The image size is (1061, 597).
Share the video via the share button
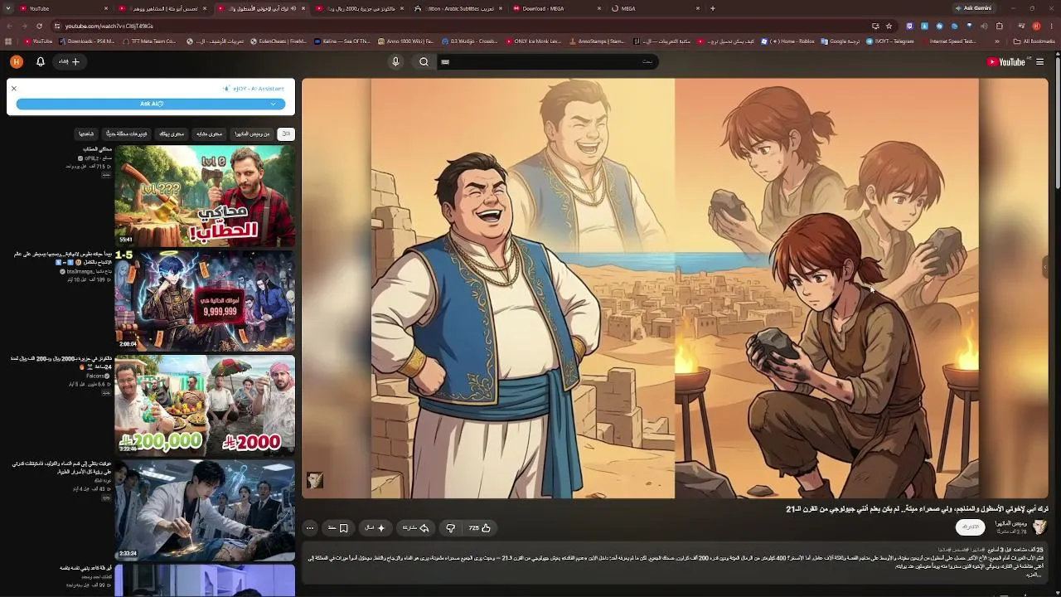416,527
